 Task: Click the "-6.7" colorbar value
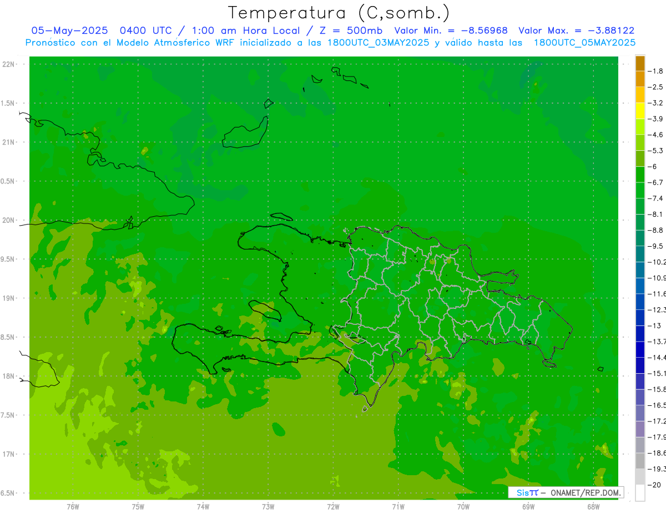coord(655,182)
